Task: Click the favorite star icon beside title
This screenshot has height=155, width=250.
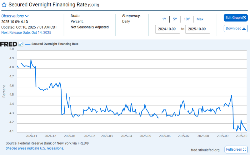Action: click(x=4, y=5)
